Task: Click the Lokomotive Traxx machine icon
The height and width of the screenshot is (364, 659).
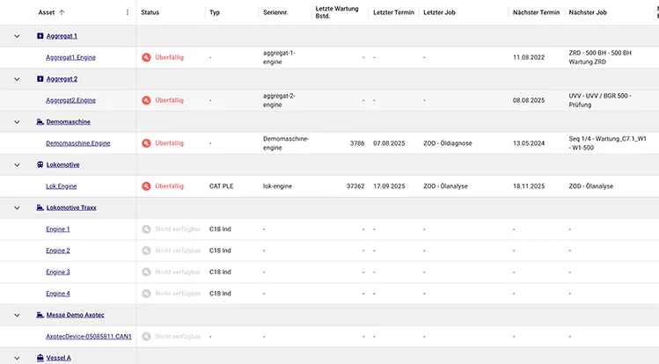Action: pos(40,207)
